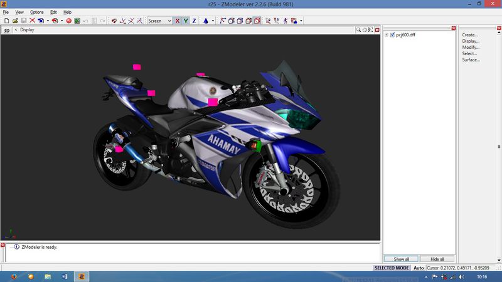Open the Export icon dropdown arrow
This screenshot has height=282, width=502.
coord(61,21)
